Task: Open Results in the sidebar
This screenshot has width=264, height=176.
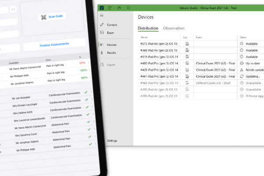Action: (x=111, y=53)
